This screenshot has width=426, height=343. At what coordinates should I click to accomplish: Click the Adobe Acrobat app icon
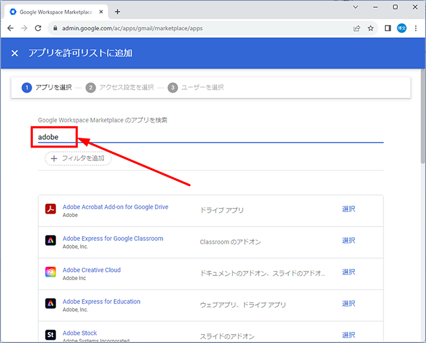pyautogui.click(x=51, y=209)
